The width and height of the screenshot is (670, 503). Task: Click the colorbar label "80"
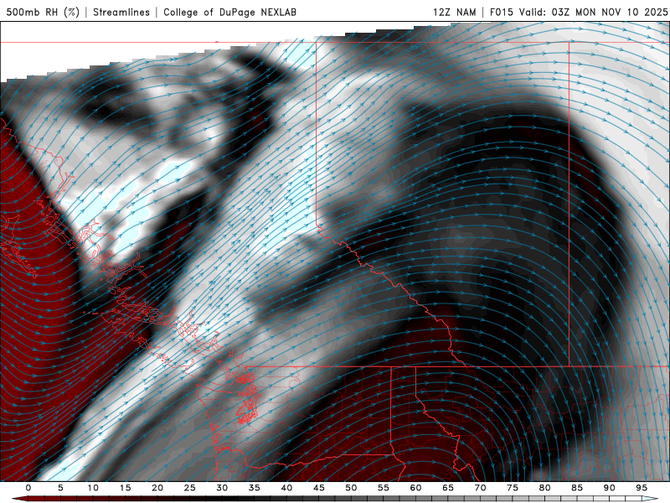click(545, 488)
